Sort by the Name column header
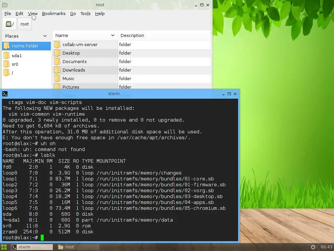The width and height of the screenshot is (334, 251). coord(85,35)
